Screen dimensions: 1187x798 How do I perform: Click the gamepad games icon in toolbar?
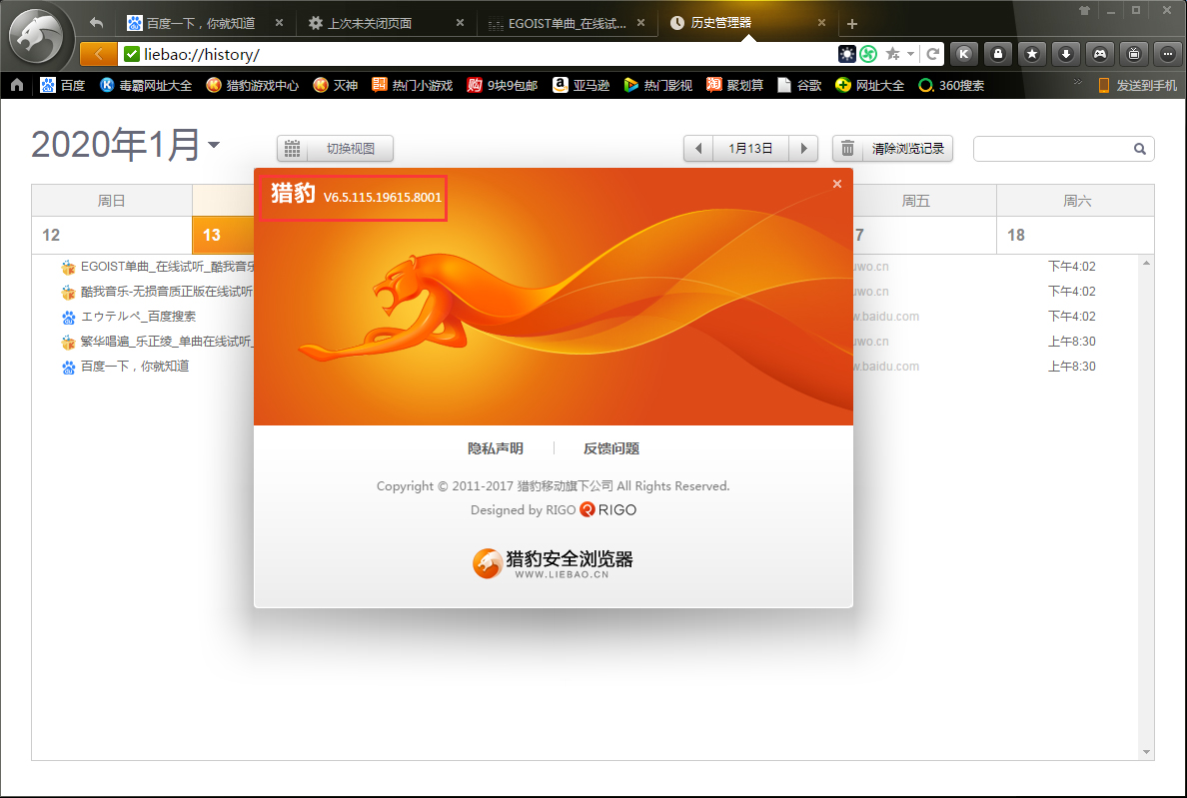(x=1099, y=54)
